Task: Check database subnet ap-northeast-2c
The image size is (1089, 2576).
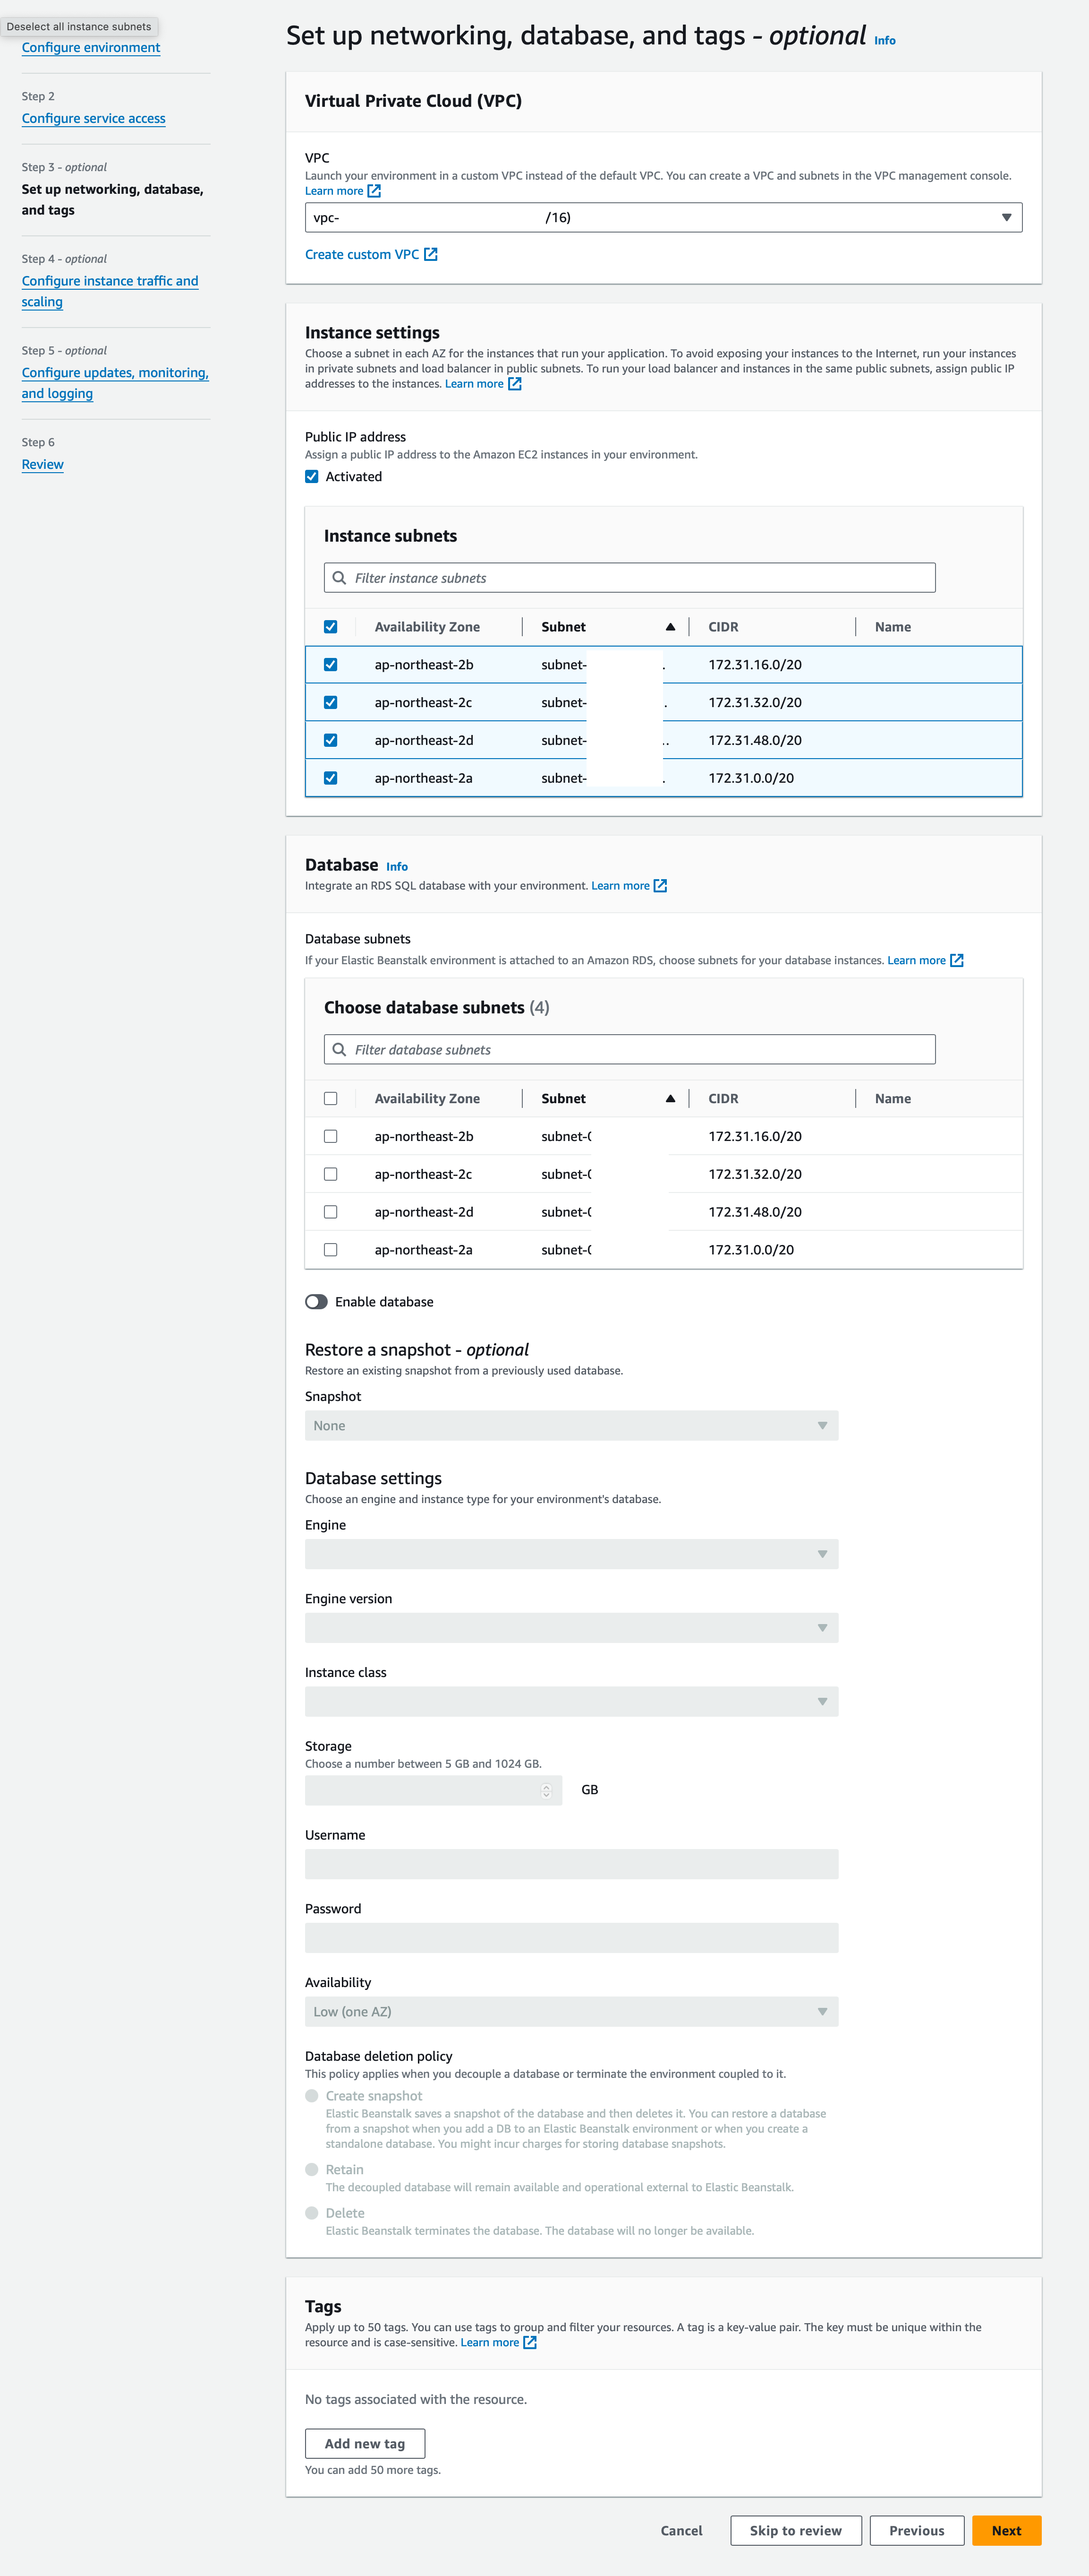Action: point(331,1175)
